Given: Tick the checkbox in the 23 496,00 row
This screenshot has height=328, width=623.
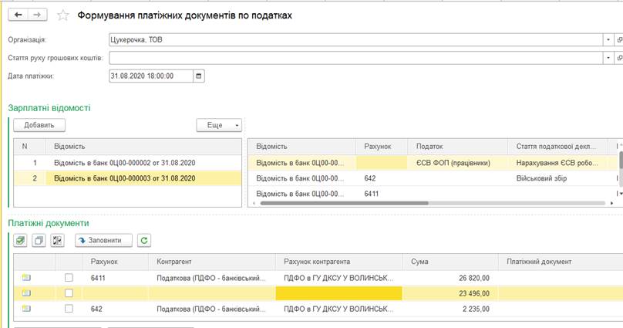Looking at the screenshot, I should tap(69, 293).
